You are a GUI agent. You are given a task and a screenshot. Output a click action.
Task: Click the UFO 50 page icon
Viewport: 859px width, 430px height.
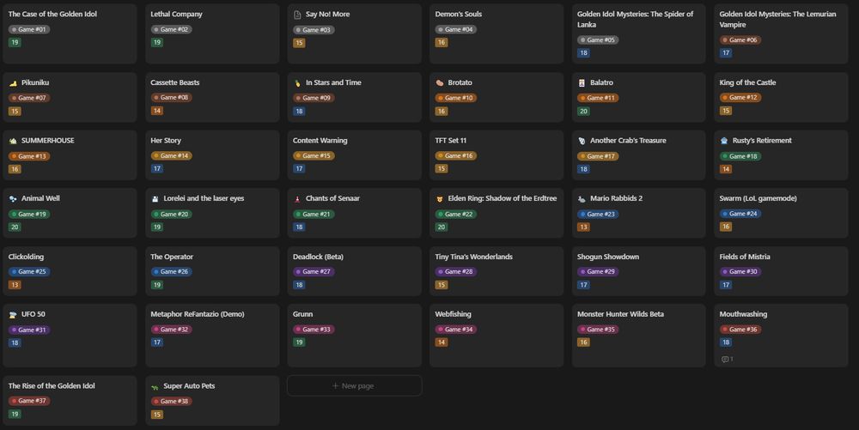(x=13, y=315)
